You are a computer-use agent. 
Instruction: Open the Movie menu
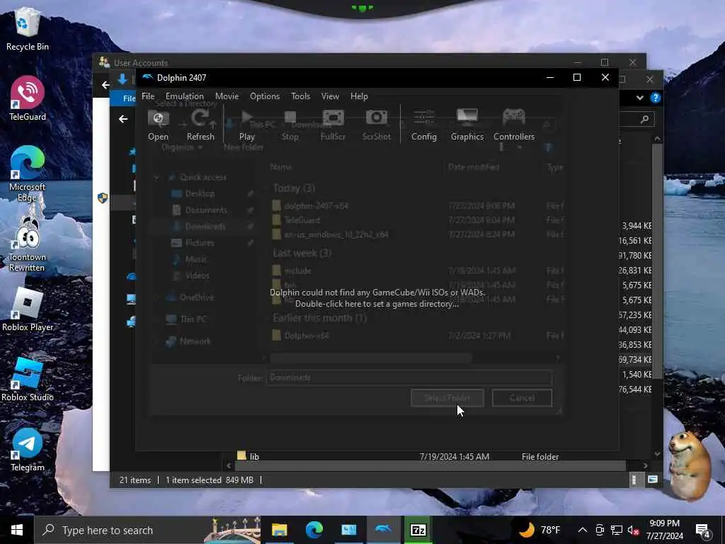227,96
